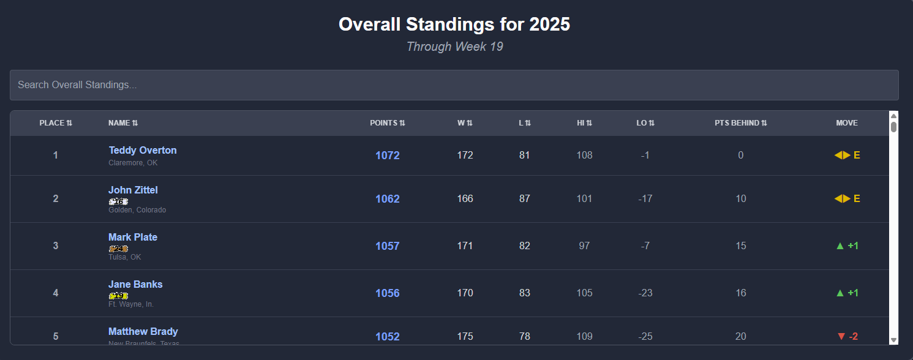Sort standings by Points column

[388, 123]
